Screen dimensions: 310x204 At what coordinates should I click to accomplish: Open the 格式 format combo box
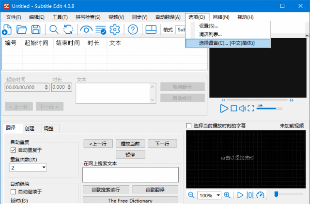coord(181,30)
